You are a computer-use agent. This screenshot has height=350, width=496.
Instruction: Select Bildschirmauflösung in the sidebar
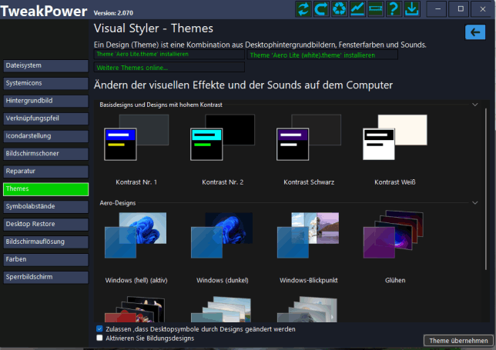coord(46,242)
